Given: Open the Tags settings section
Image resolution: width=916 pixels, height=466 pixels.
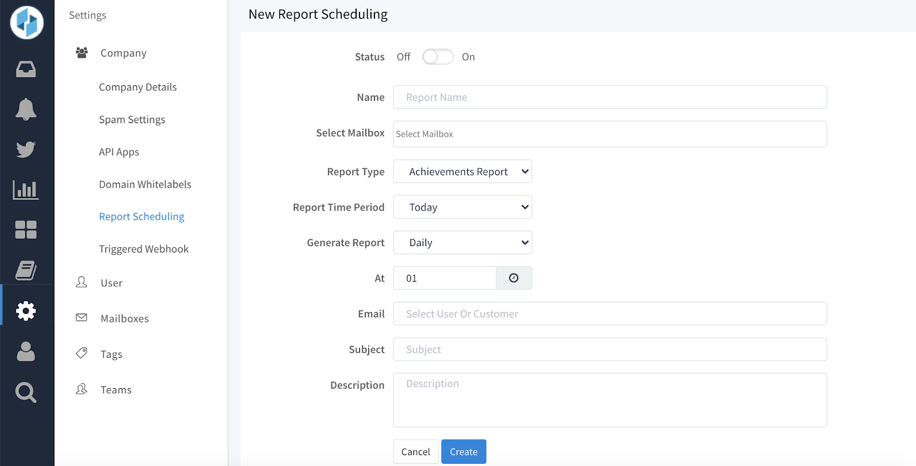Looking at the screenshot, I should [112, 354].
